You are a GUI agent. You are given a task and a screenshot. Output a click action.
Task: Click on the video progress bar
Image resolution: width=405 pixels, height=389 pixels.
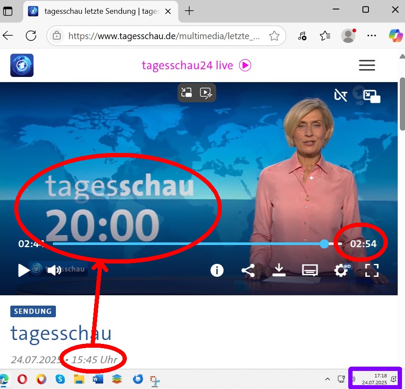coord(189,244)
